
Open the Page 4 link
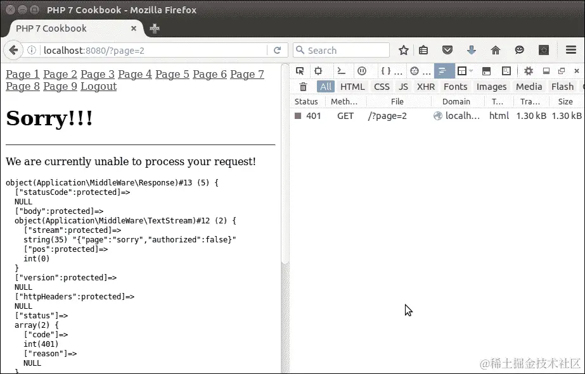[x=135, y=75]
